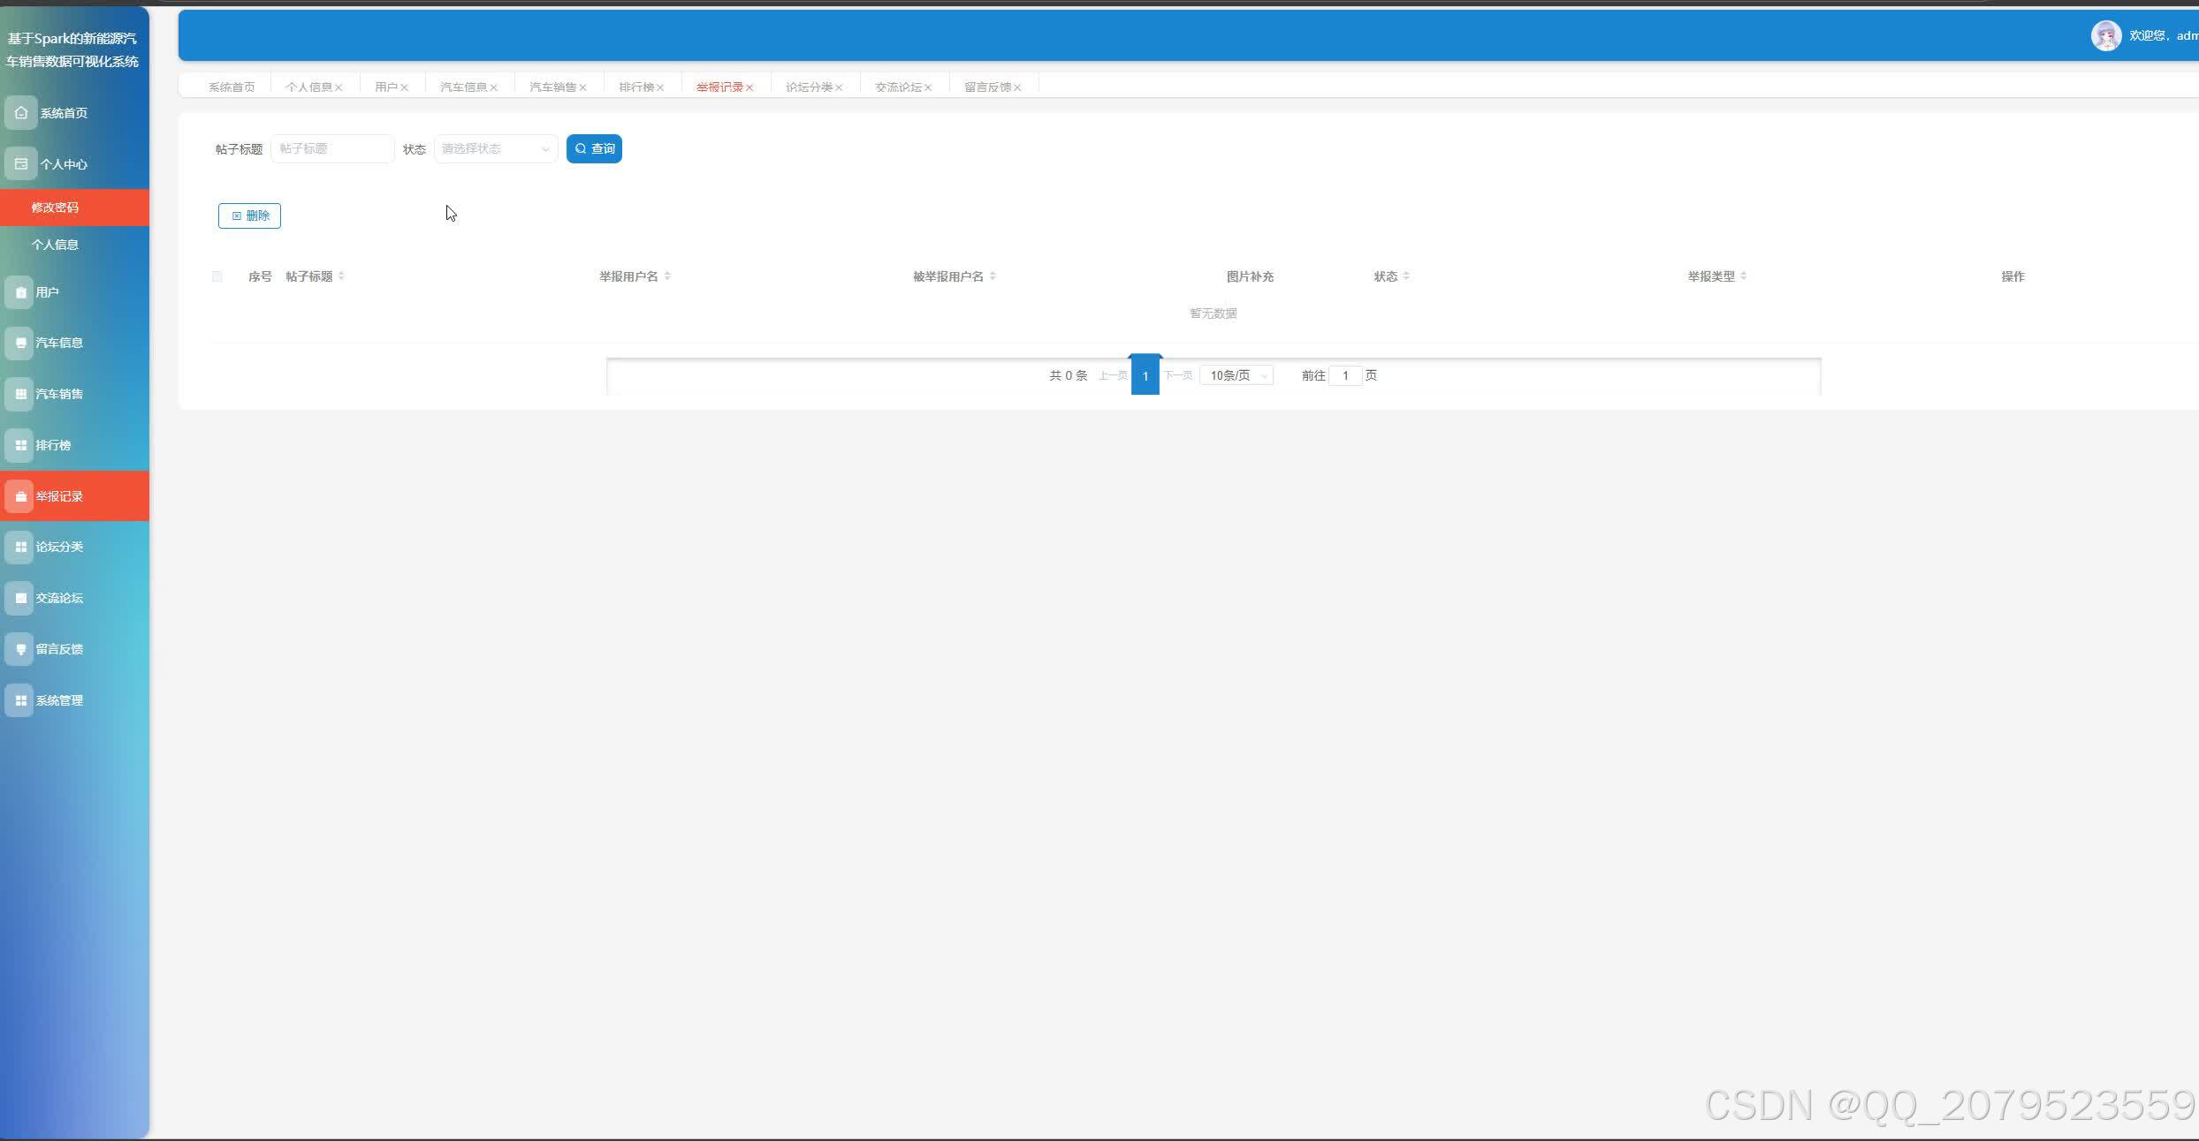Switch to the 论坛分类 tab
Screen dimensions: 2199x1141
coord(809,87)
